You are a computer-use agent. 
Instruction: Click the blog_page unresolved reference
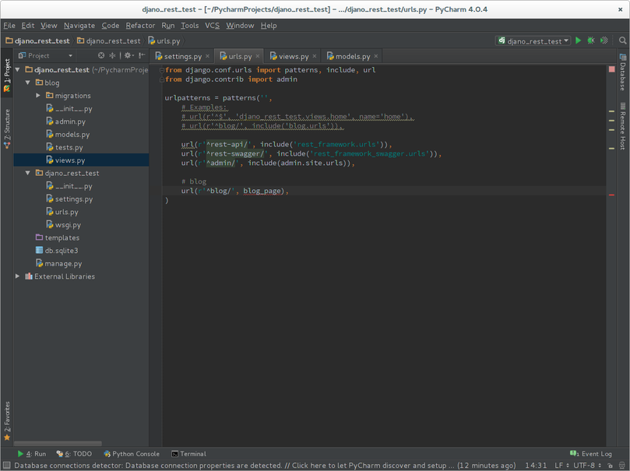click(262, 191)
